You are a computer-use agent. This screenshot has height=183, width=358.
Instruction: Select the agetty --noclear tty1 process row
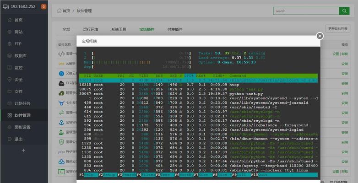[198, 170]
